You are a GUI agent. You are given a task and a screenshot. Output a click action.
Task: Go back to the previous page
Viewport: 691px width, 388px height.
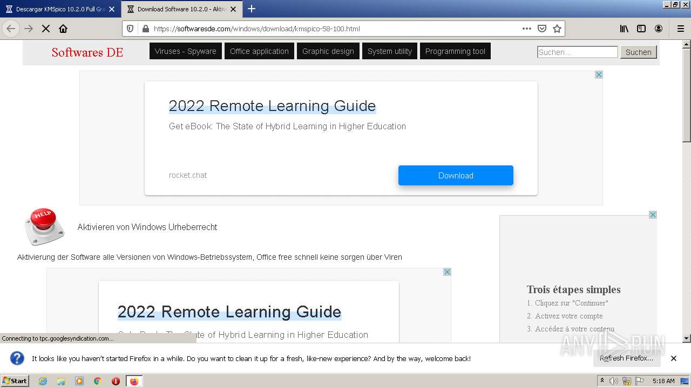point(11,29)
